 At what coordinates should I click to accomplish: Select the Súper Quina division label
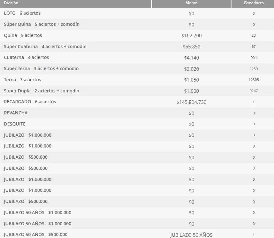pyautogui.click(x=42, y=25)
